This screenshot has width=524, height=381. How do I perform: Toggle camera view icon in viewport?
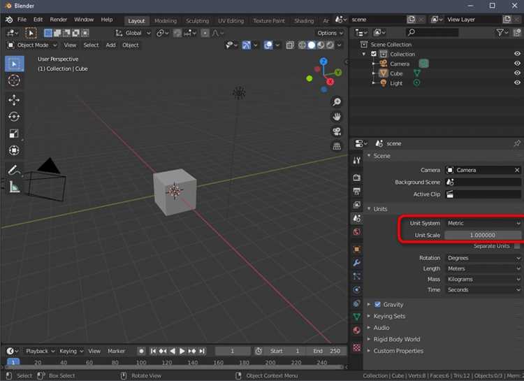(337, 131)
